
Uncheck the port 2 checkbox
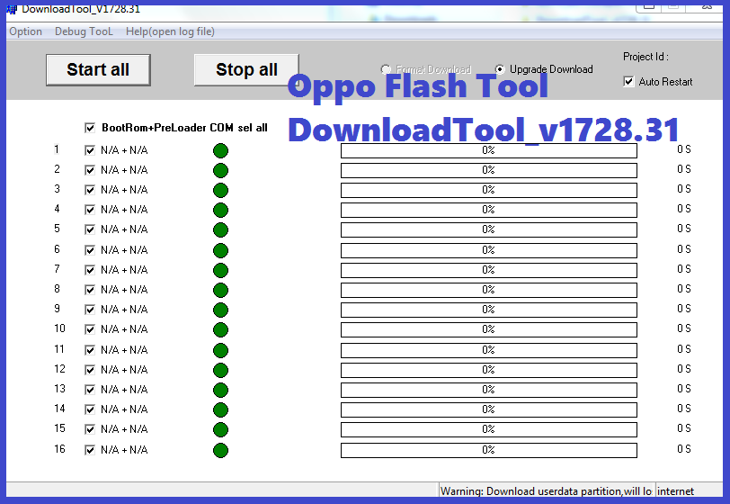click(90, 170)
